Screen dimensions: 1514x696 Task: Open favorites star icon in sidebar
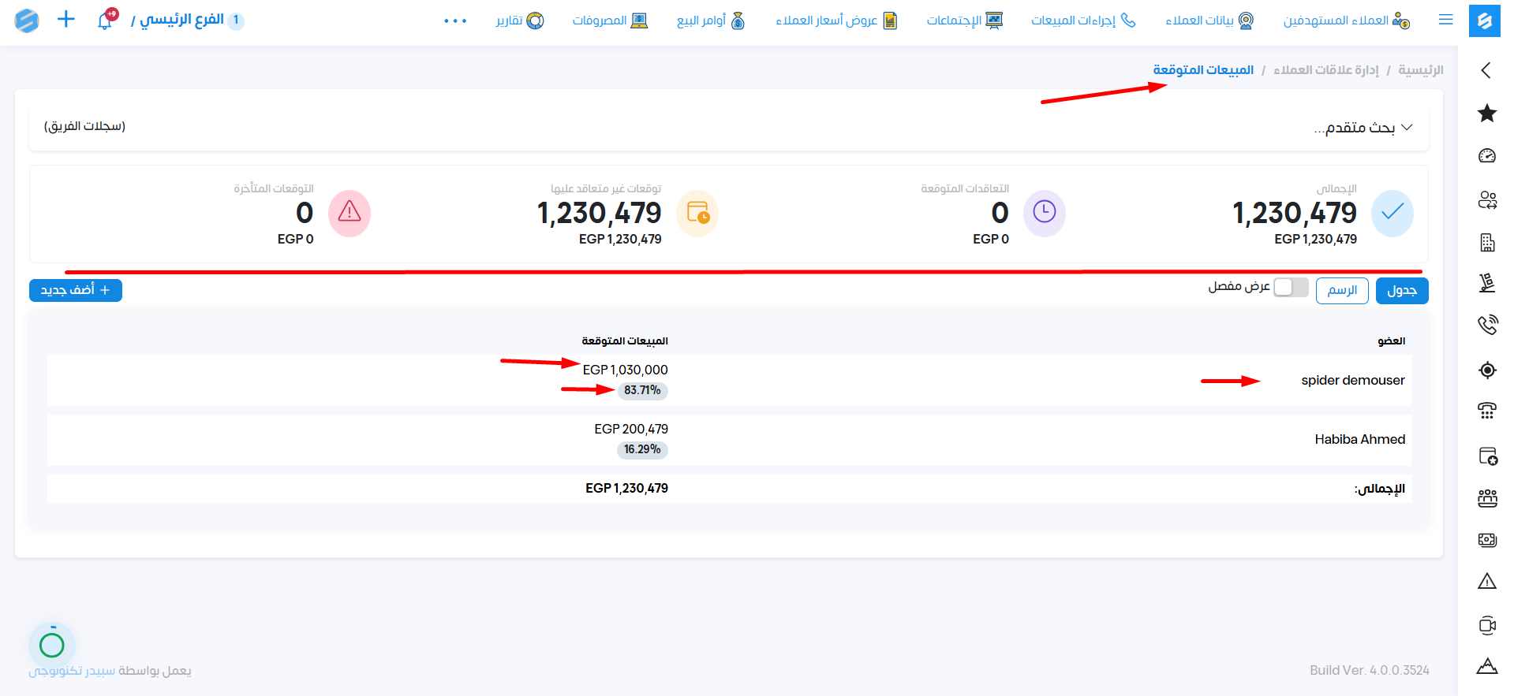coord(1487,114)
